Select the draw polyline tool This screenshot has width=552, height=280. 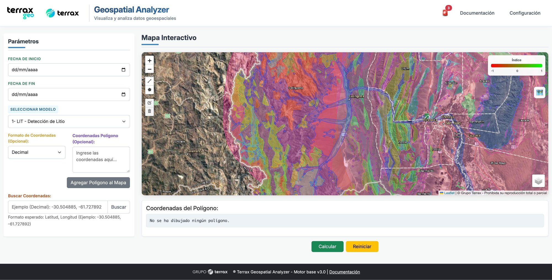[149, 81]
